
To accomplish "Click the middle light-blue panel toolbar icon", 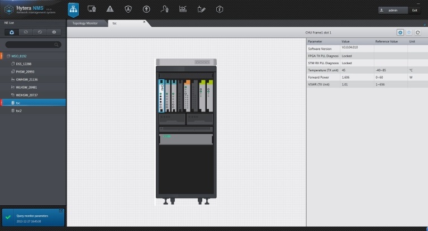I will (x=409, y=32).
